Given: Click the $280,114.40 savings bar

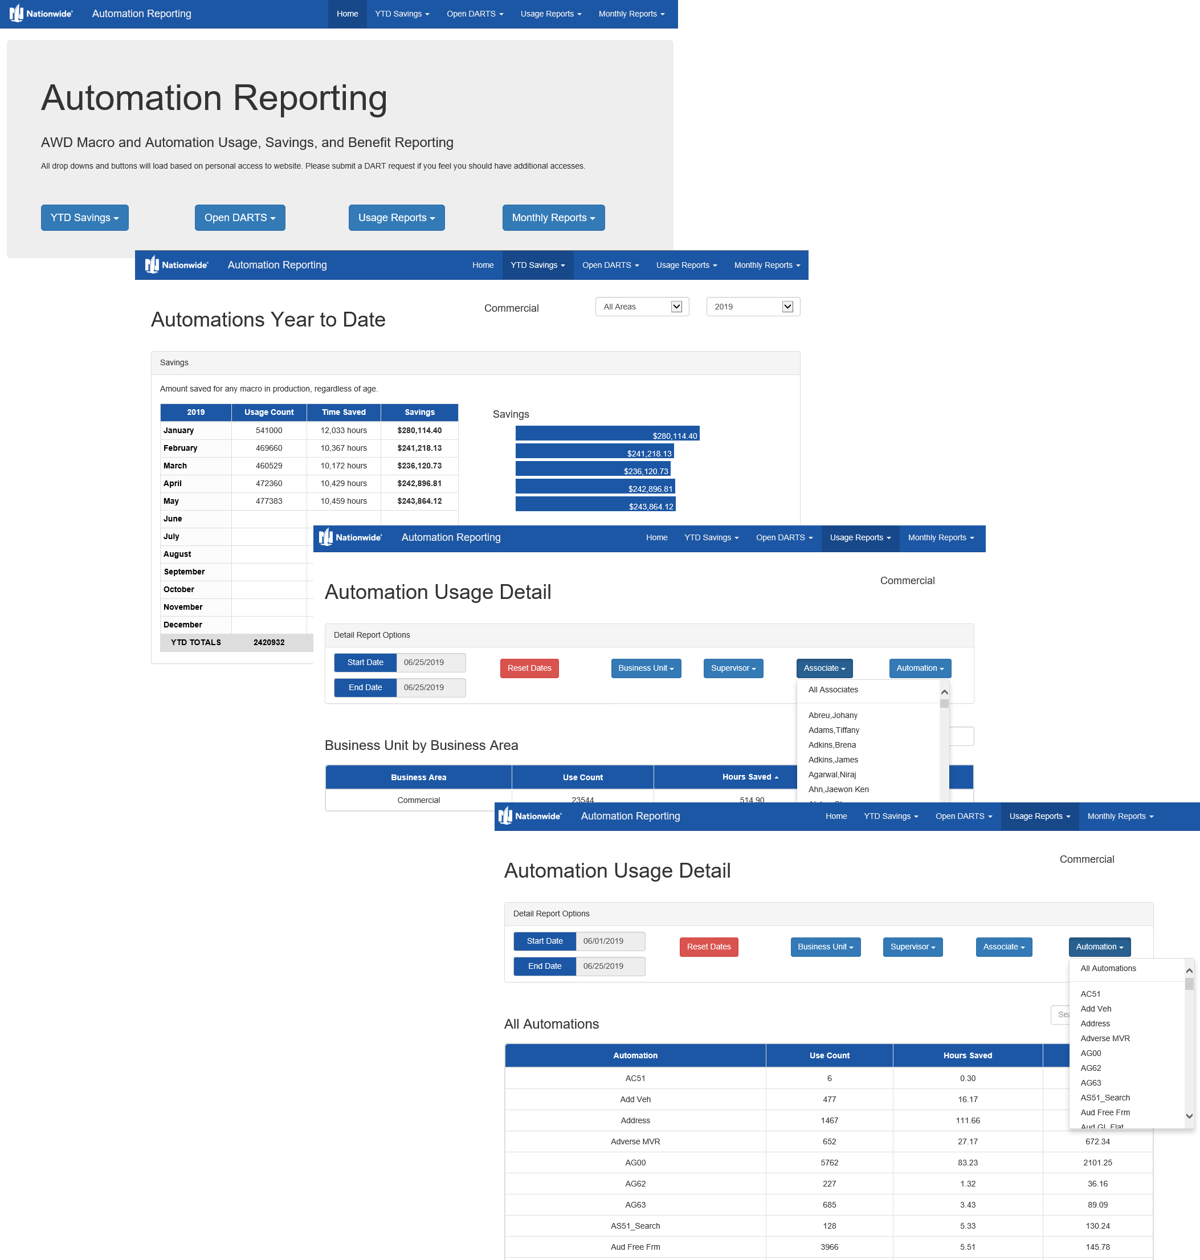Looking at the screenshot, I should tap(606, 434).
